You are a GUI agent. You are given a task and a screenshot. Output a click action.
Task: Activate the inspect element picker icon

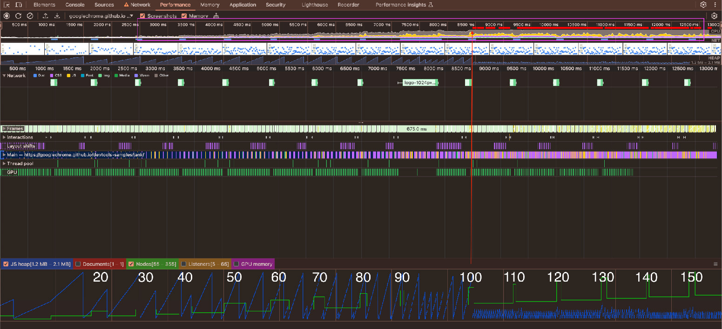7,5
